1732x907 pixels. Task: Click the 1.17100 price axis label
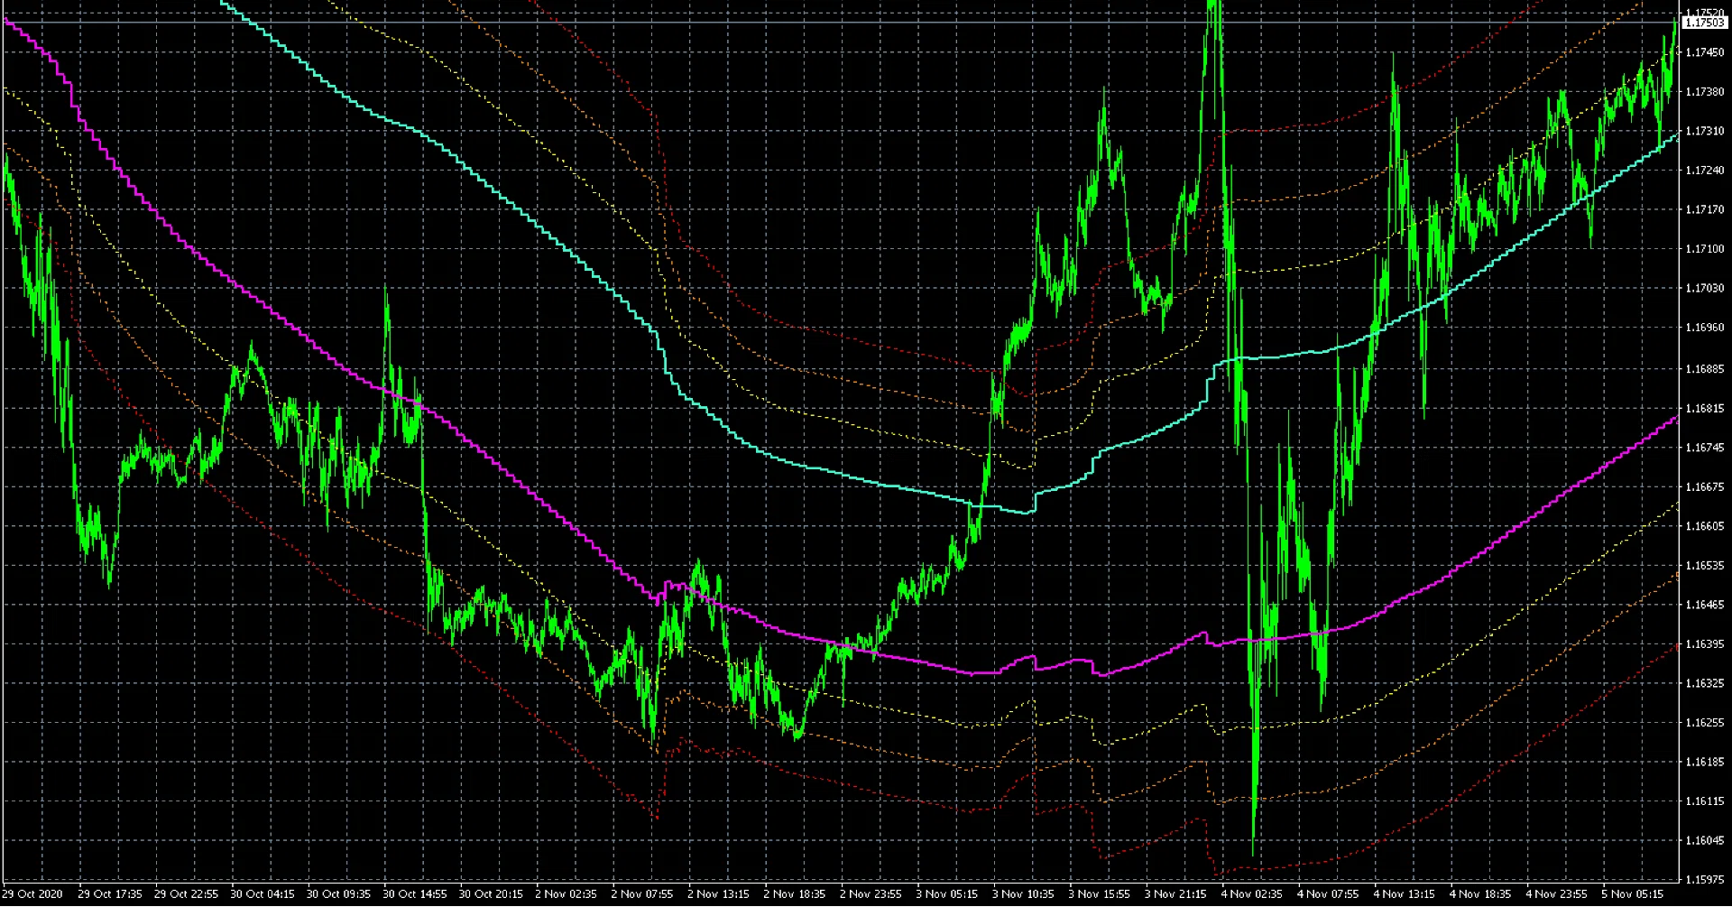click(1704, 249)
